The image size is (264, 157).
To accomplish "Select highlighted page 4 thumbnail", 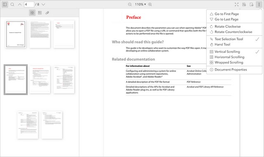I will pos(16,80).
